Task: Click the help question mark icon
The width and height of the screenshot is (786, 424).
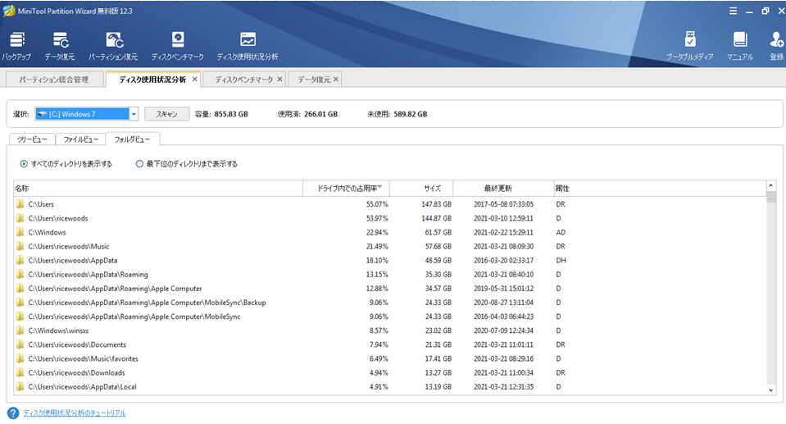Action: 13,413
